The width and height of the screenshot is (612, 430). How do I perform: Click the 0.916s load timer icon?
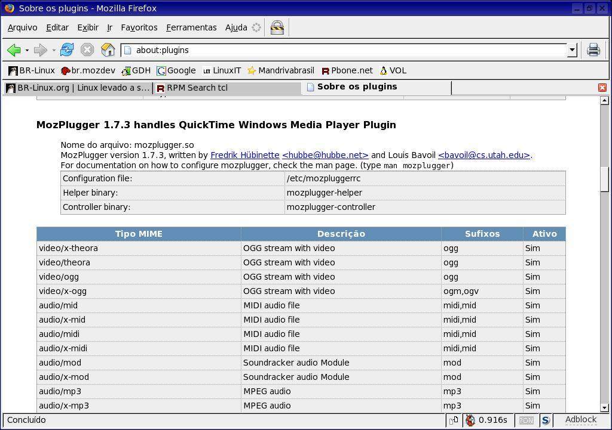point(470,420)
